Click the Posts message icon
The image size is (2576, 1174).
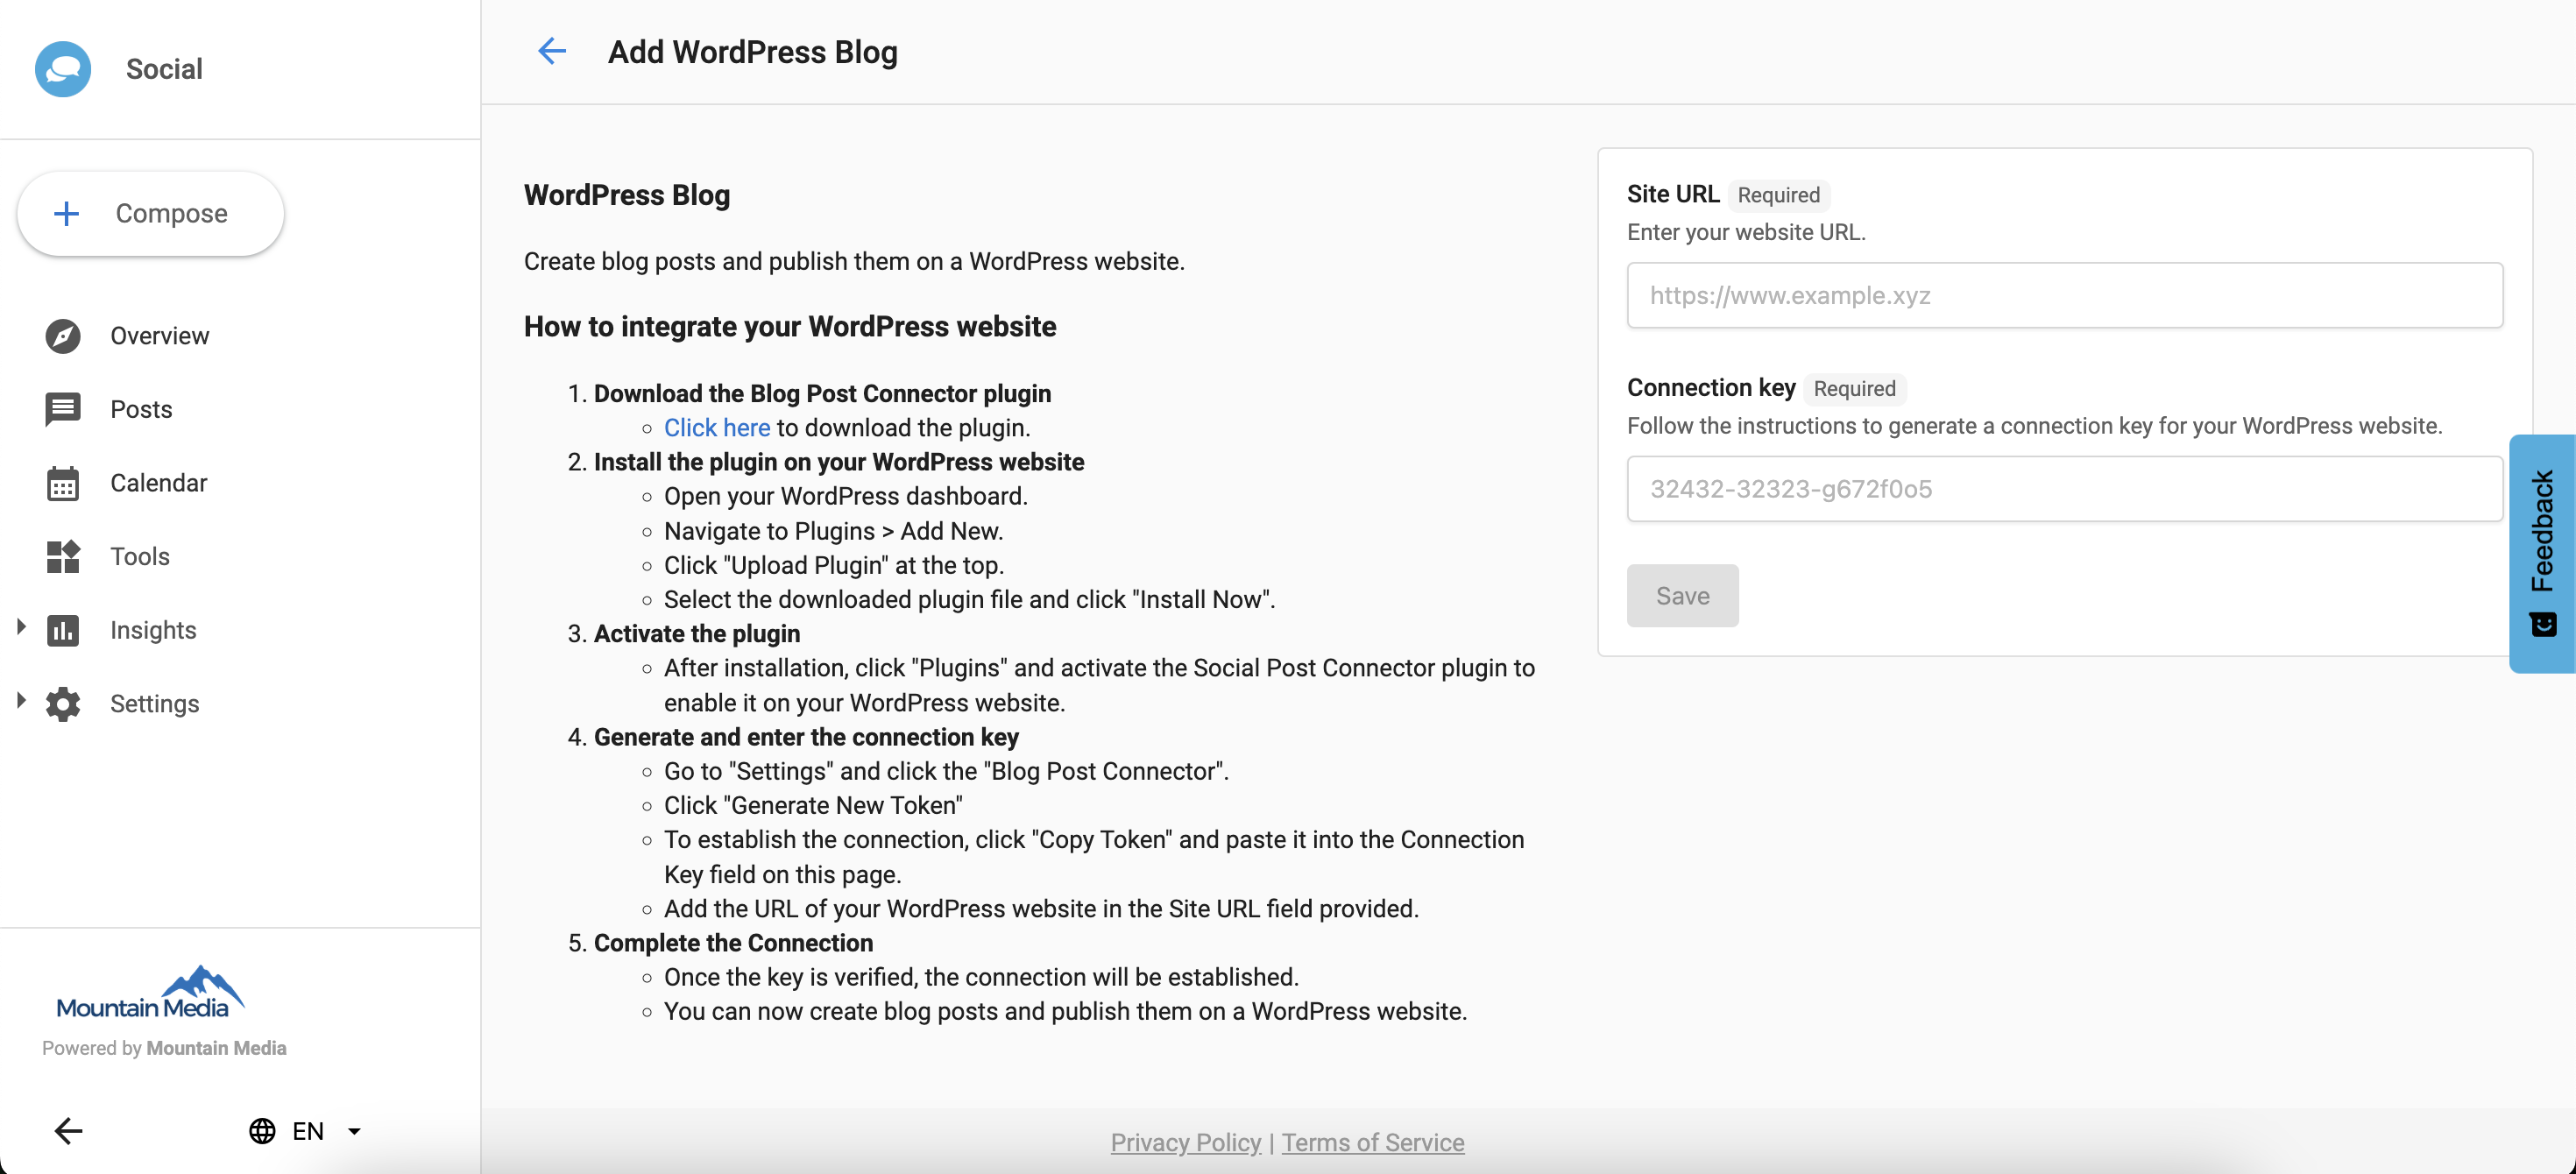(x=63, y=410)
